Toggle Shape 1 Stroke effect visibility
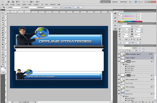 point(126,72)
